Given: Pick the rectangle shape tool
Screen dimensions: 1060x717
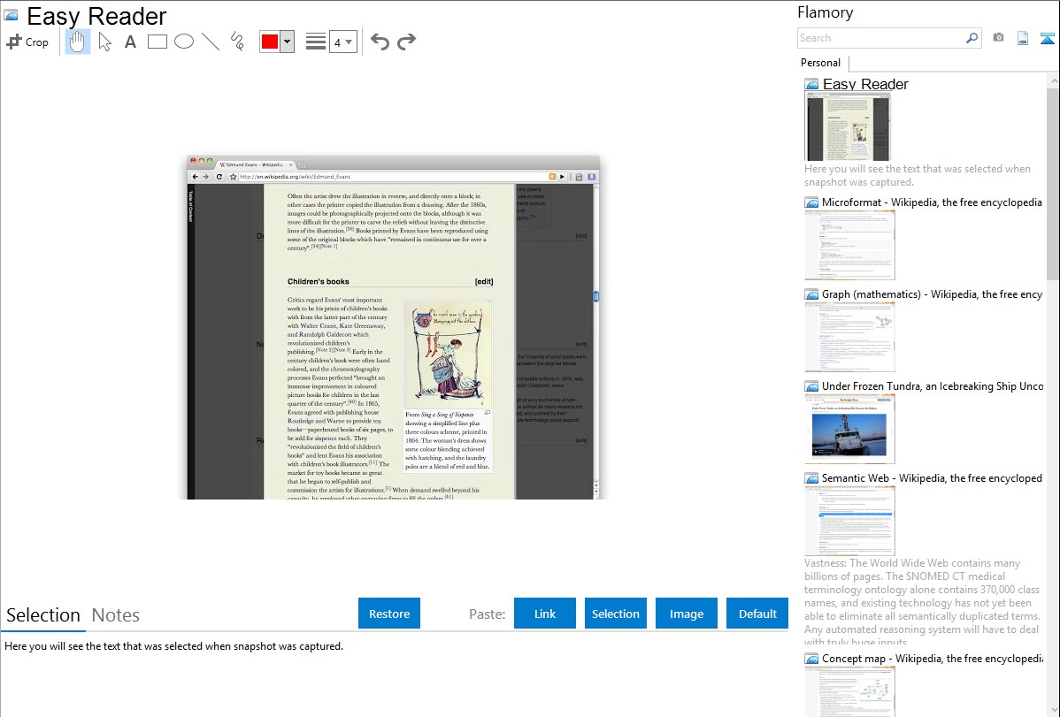Looking at the screenshot, I should coord(157,42).
